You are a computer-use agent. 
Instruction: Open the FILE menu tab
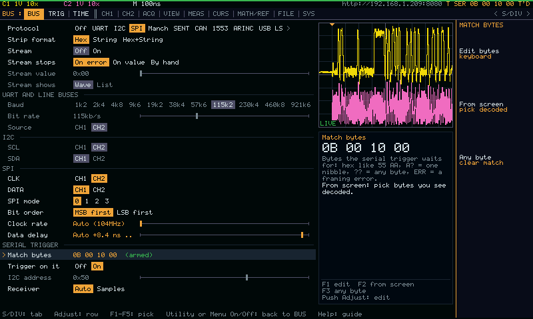pyautogui.click(x=286, y=14)
